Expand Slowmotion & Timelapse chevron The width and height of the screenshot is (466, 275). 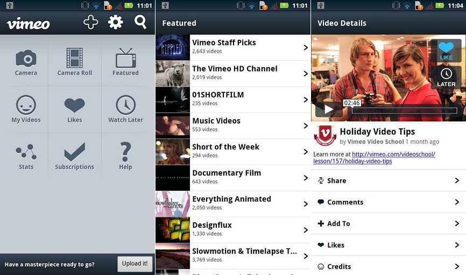point(306,256)
